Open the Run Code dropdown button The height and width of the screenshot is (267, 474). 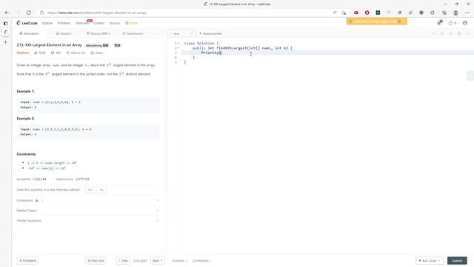pyautogui.click(x=430, y=260)
